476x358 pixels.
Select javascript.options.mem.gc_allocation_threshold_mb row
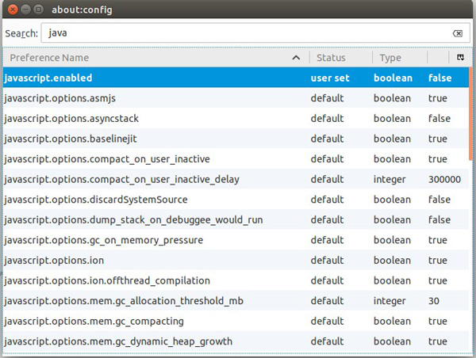pyautogui.click(x=236, y=301)
